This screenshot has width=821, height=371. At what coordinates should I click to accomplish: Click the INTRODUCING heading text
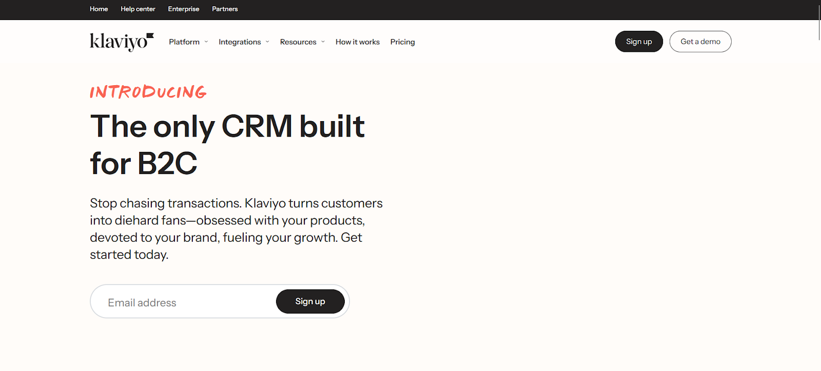tap(148, 92)
